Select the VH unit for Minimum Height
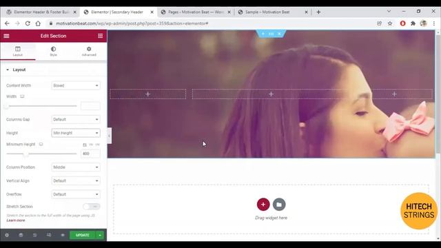Screen dimensions: 441x248 91,145
